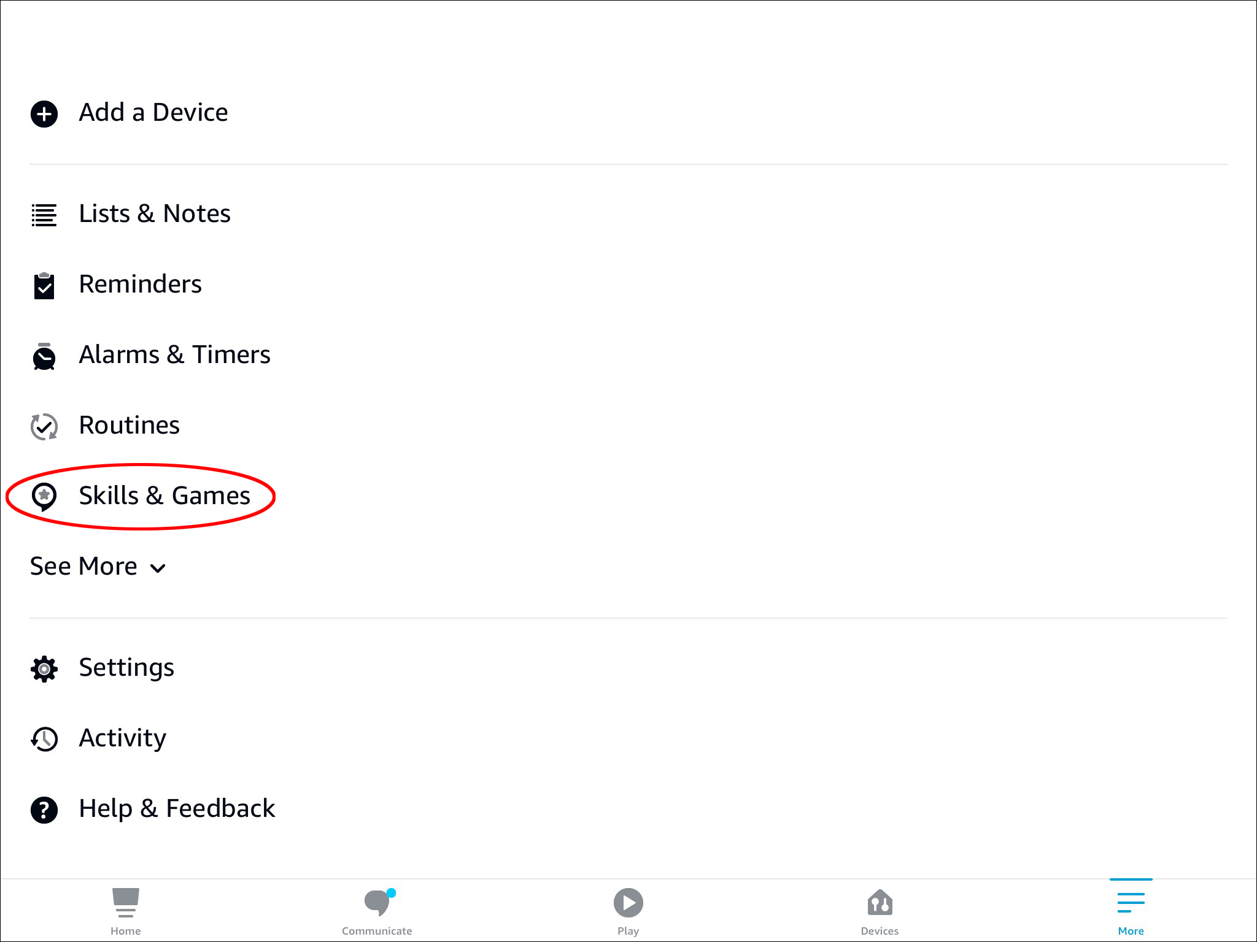This screenshot has width=1257, height=942.
Task: Select the More tab
Action: coord(1131,911)
